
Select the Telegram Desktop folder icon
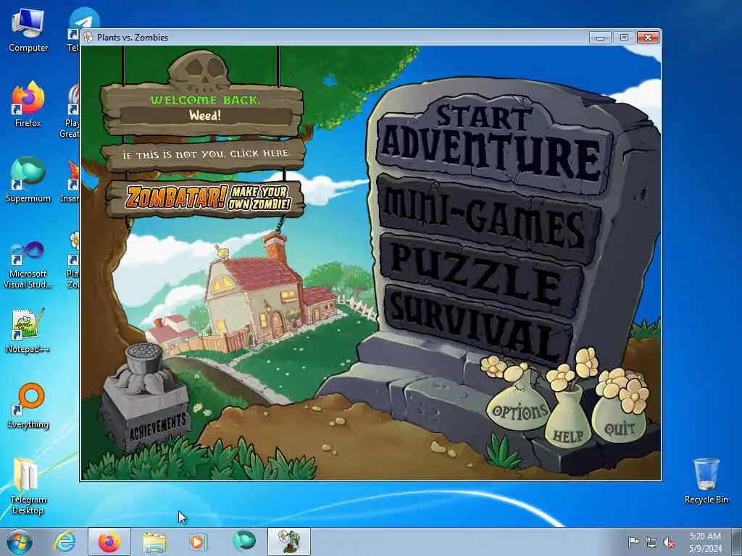[x=28, y=486]
